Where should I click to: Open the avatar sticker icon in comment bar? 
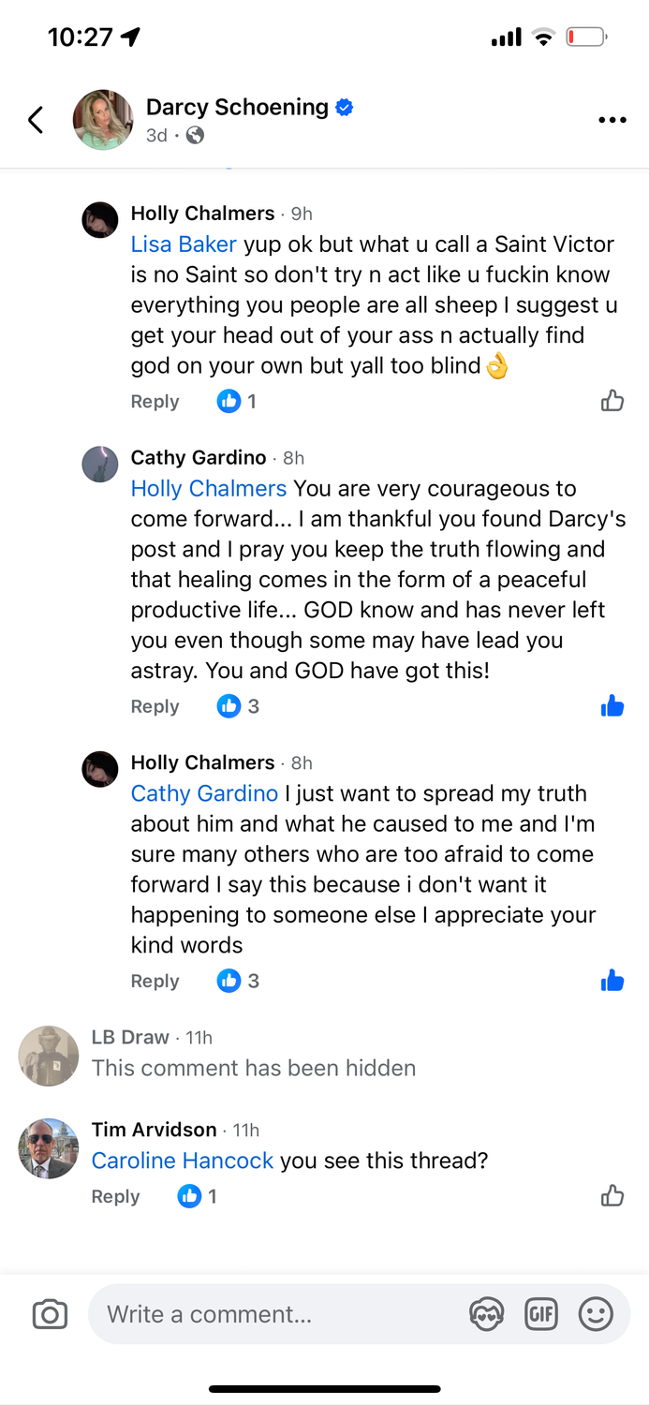486,1314
